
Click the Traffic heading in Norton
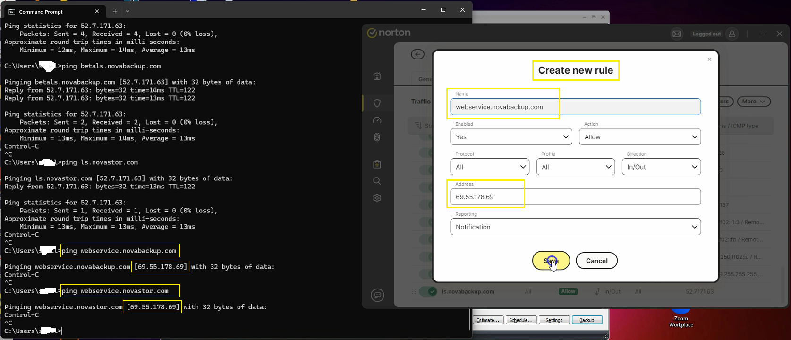pos(420,102)
